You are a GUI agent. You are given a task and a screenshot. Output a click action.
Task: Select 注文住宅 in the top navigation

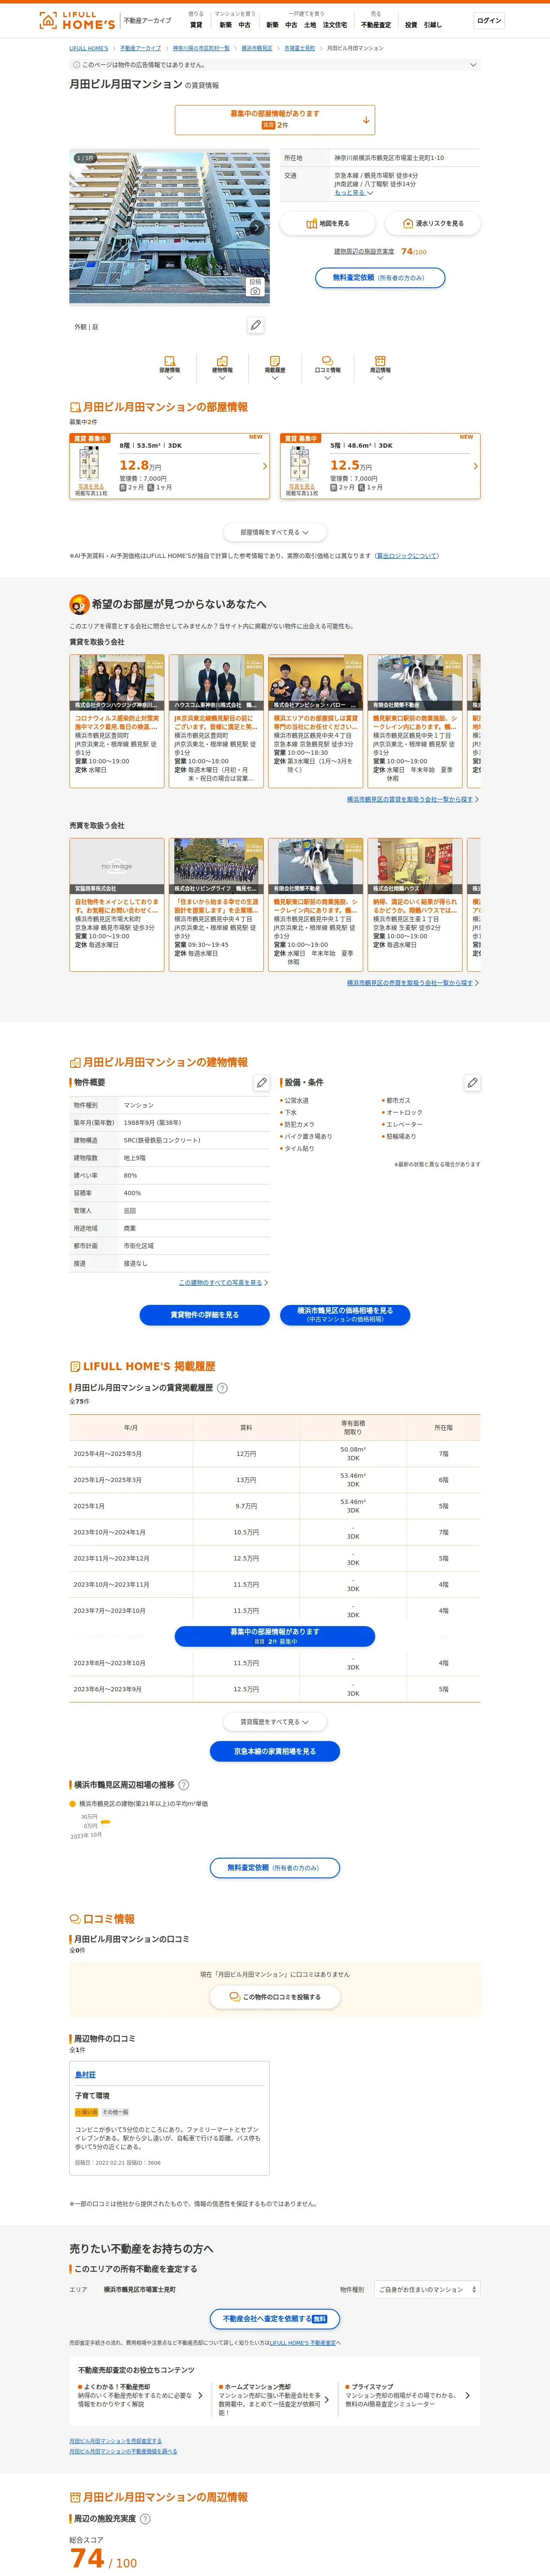point(335,25)
